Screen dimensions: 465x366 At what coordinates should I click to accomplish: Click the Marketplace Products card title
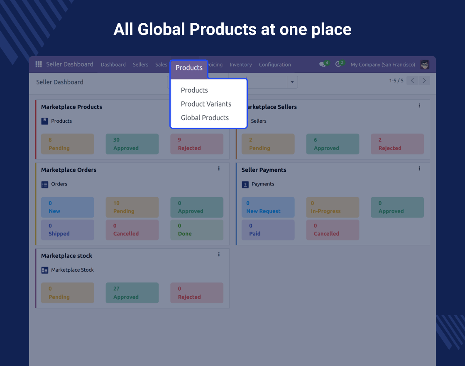(x=71, y=107)
